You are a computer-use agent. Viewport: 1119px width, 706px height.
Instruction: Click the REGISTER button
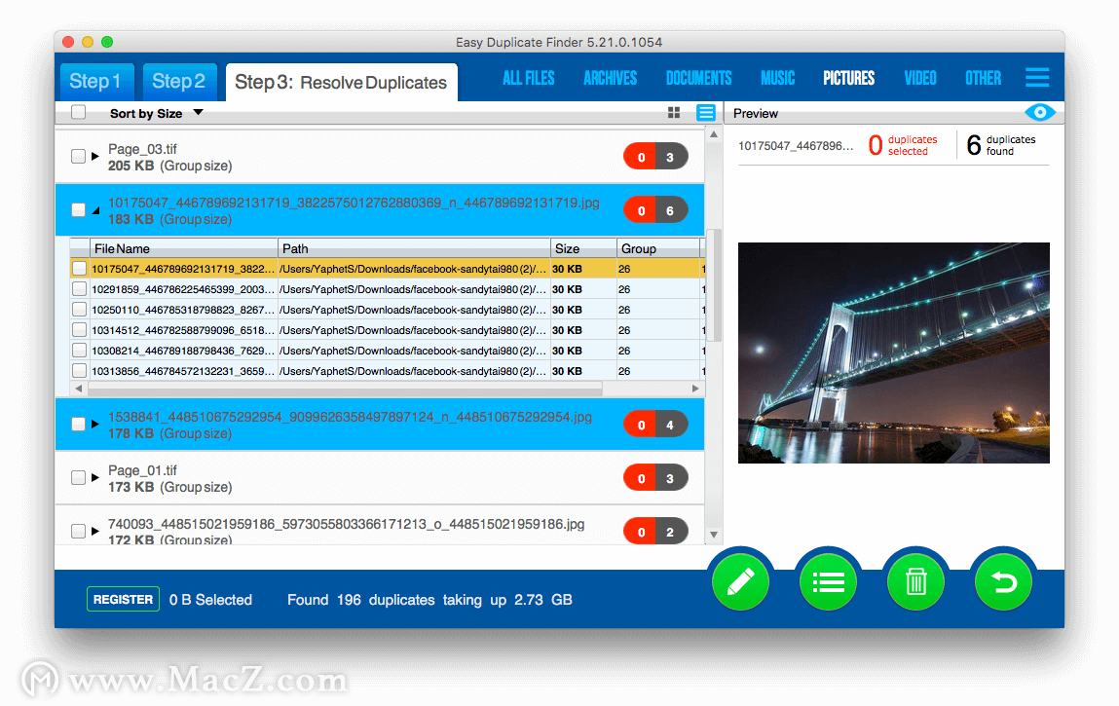click(123, 599)
